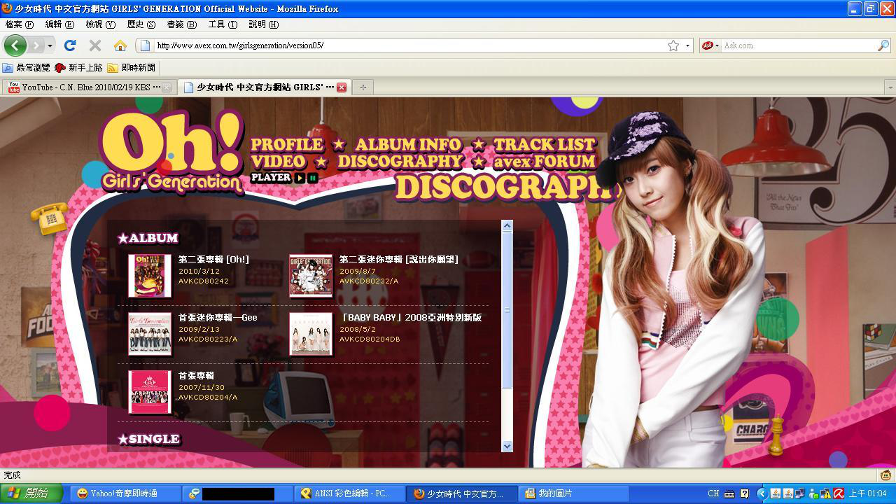Click the discography scrollbar thumb

pyautogui.click(x=507, y=310)
